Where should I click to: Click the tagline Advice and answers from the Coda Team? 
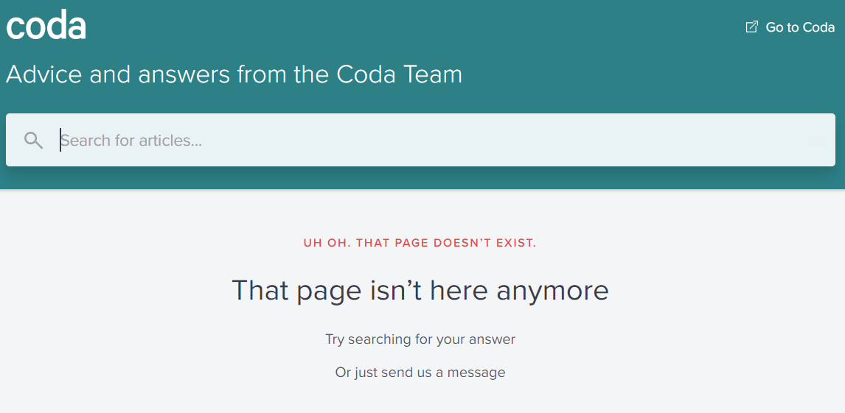pos(234,74)
